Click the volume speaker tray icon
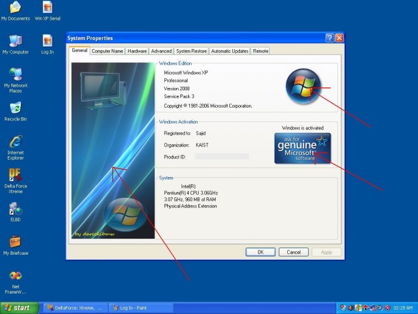Screen dimensions: 418x314 tap(351, 308)
